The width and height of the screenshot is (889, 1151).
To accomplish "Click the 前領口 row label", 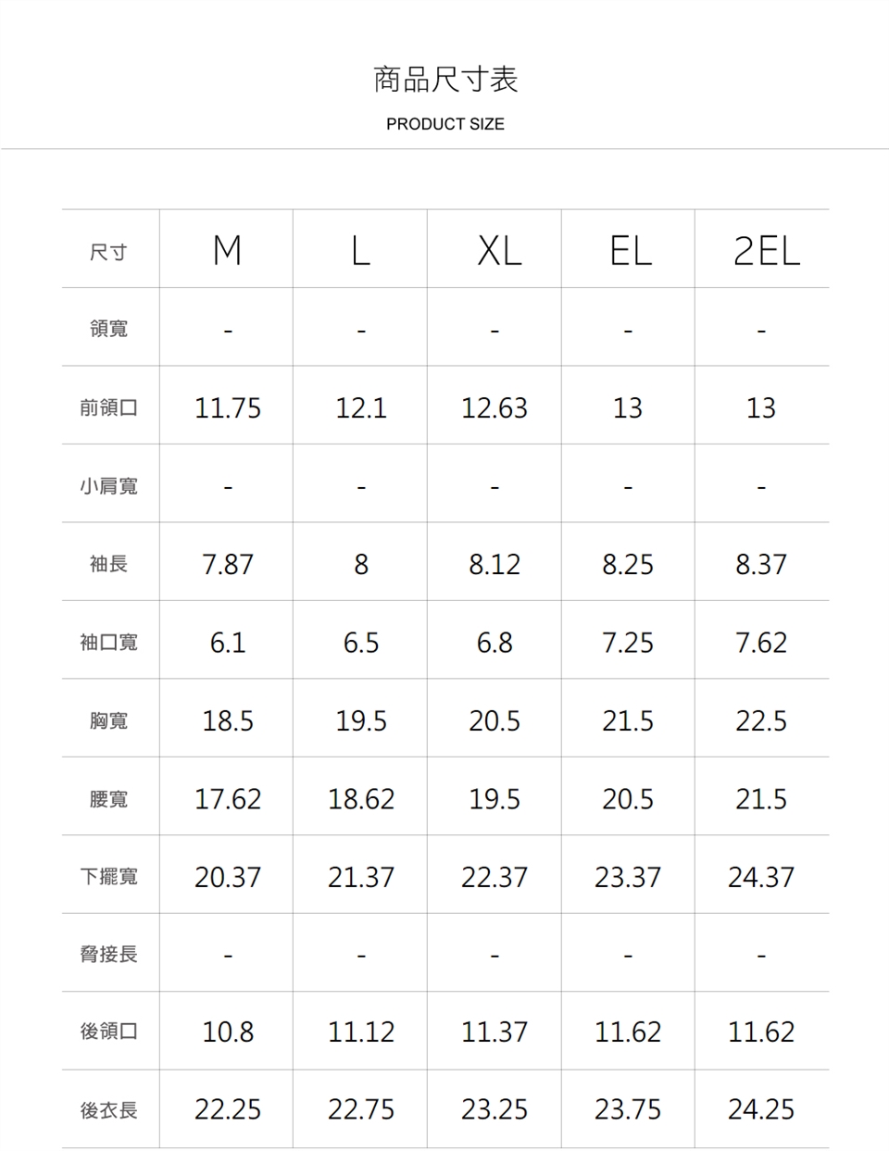I will point(108,407).
